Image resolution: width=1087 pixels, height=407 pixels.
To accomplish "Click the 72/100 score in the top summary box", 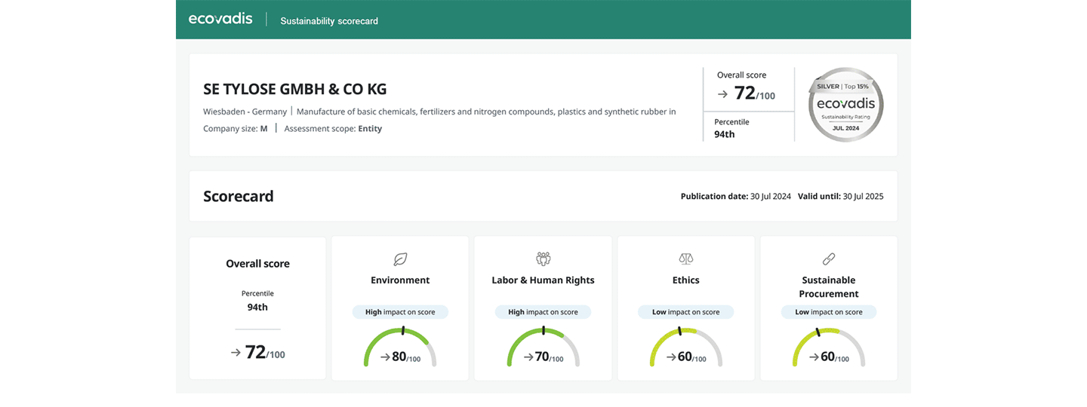I will pos(746,94).
